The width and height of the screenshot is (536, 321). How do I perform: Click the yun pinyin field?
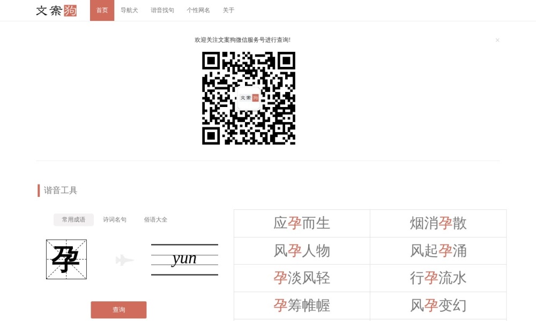[x=184, y=259]
